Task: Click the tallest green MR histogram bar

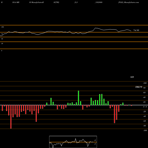Action: [78, 98]
